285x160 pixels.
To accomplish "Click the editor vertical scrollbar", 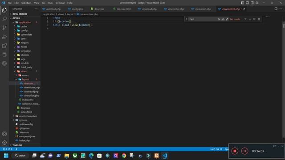I will (x=284, y=80).
